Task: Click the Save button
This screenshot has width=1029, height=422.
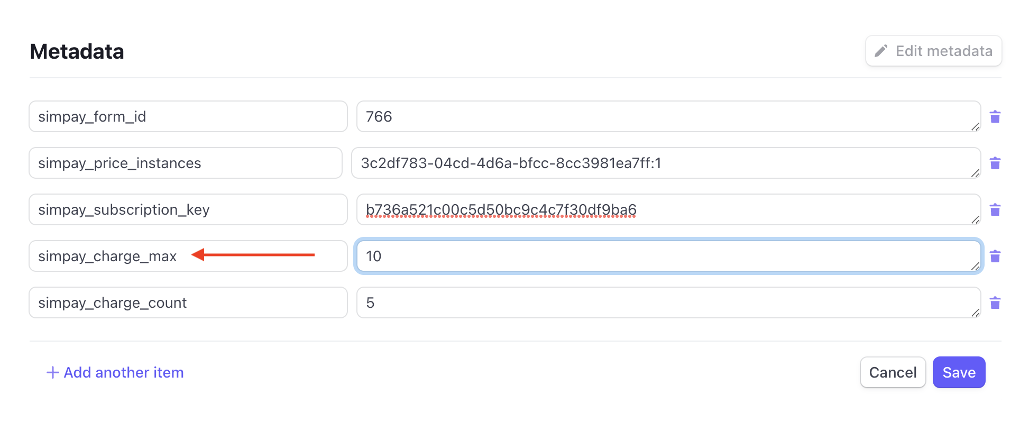Action: pos(959,372)
